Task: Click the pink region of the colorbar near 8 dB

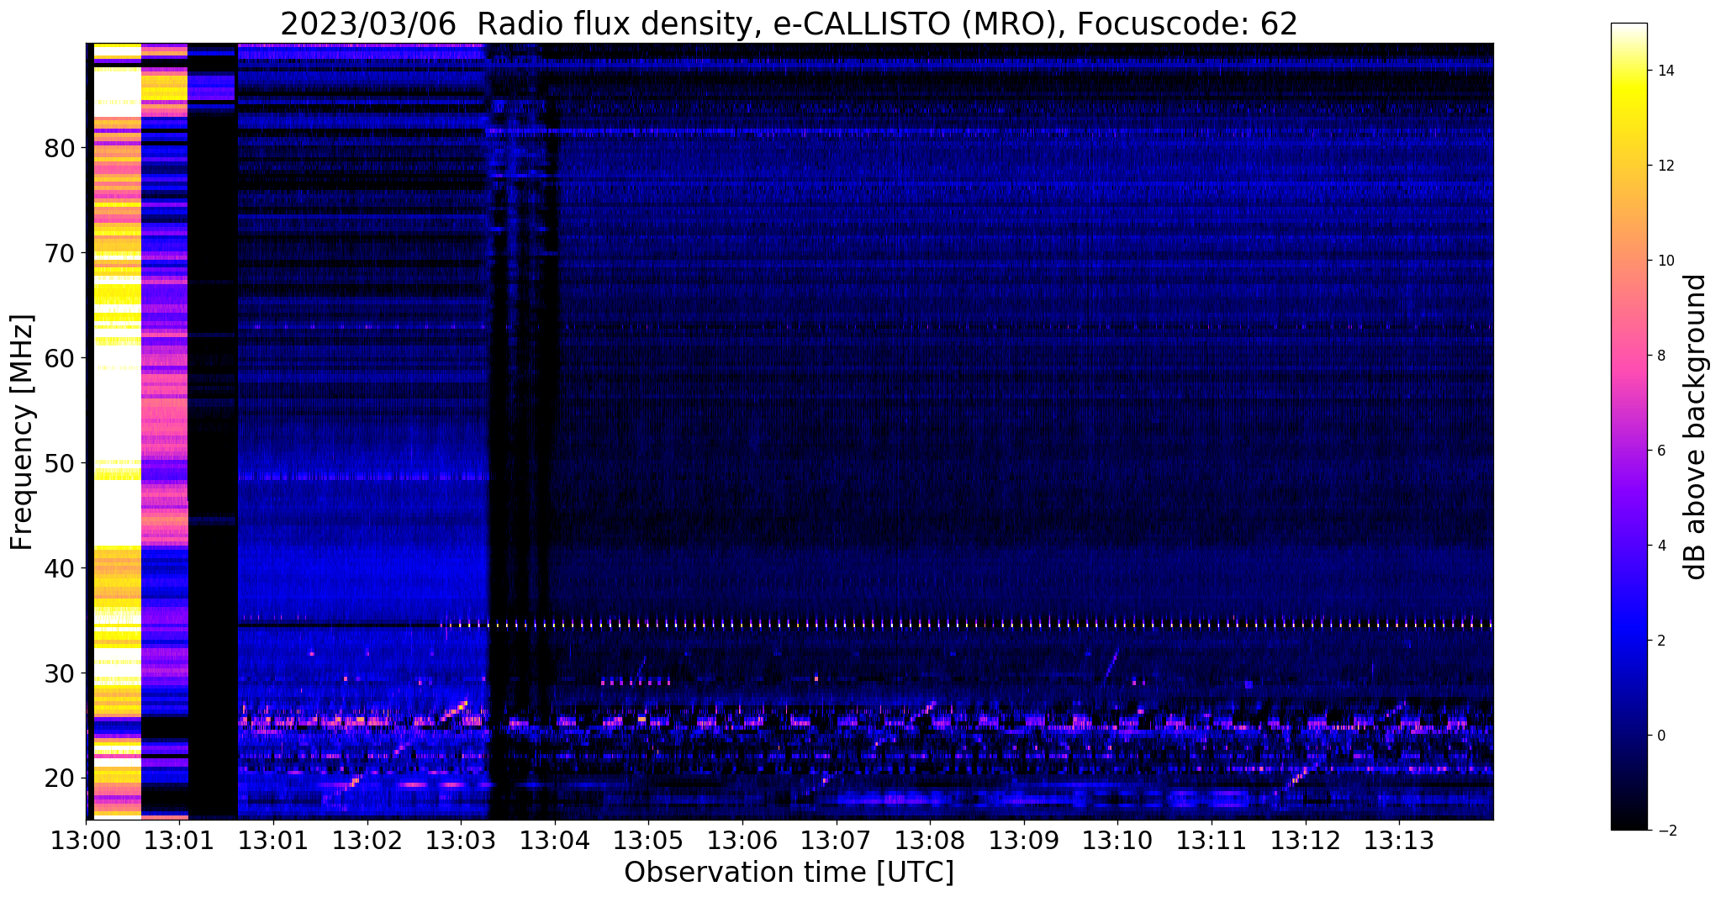Action: pos(1629,356)
